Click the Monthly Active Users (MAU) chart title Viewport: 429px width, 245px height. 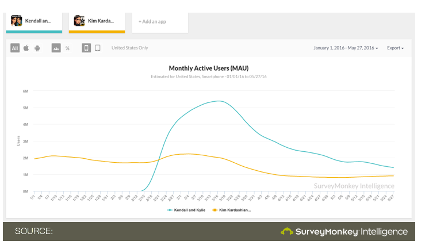click(x=209, y=68)
